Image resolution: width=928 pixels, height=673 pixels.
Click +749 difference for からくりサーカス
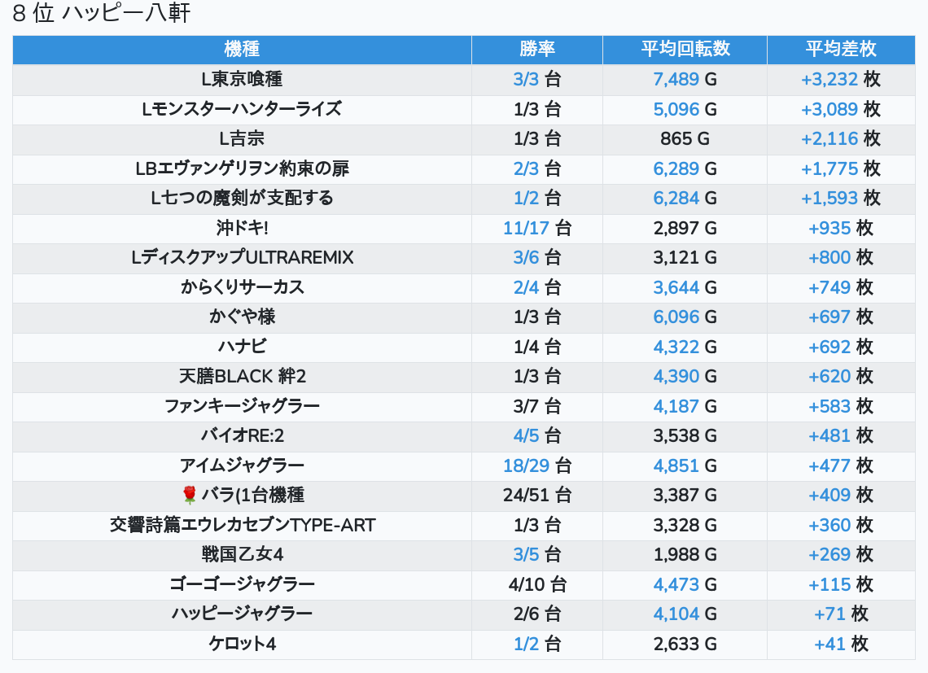click(830, 287)
